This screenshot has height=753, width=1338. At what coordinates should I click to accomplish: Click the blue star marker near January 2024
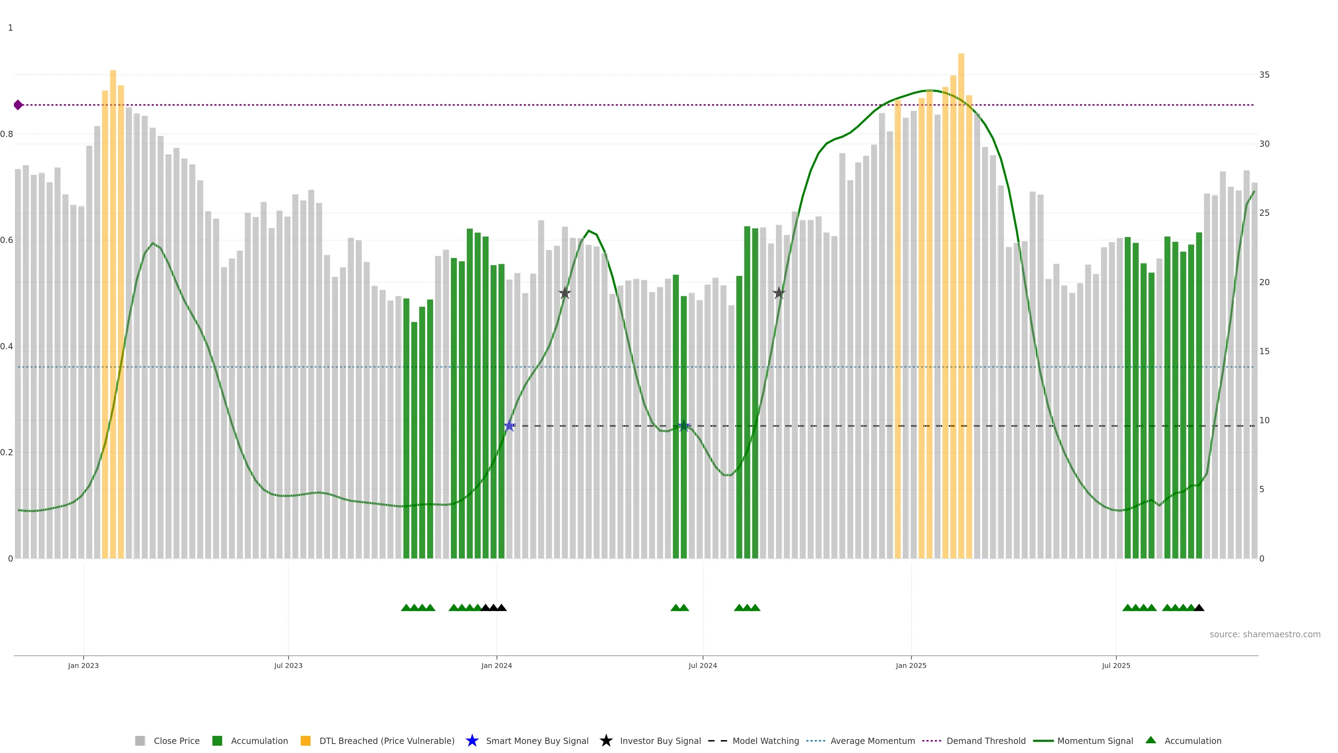[x=509, y=426]
